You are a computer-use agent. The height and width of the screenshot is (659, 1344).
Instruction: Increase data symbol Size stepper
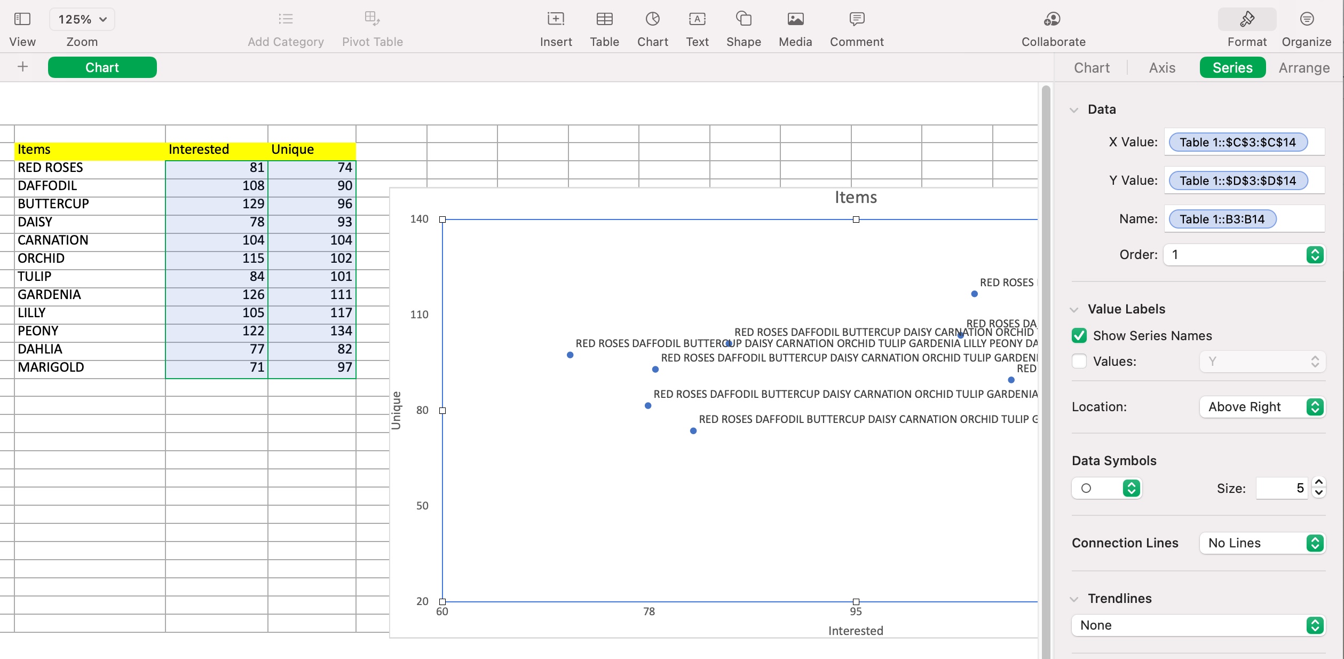(1318, 482)
